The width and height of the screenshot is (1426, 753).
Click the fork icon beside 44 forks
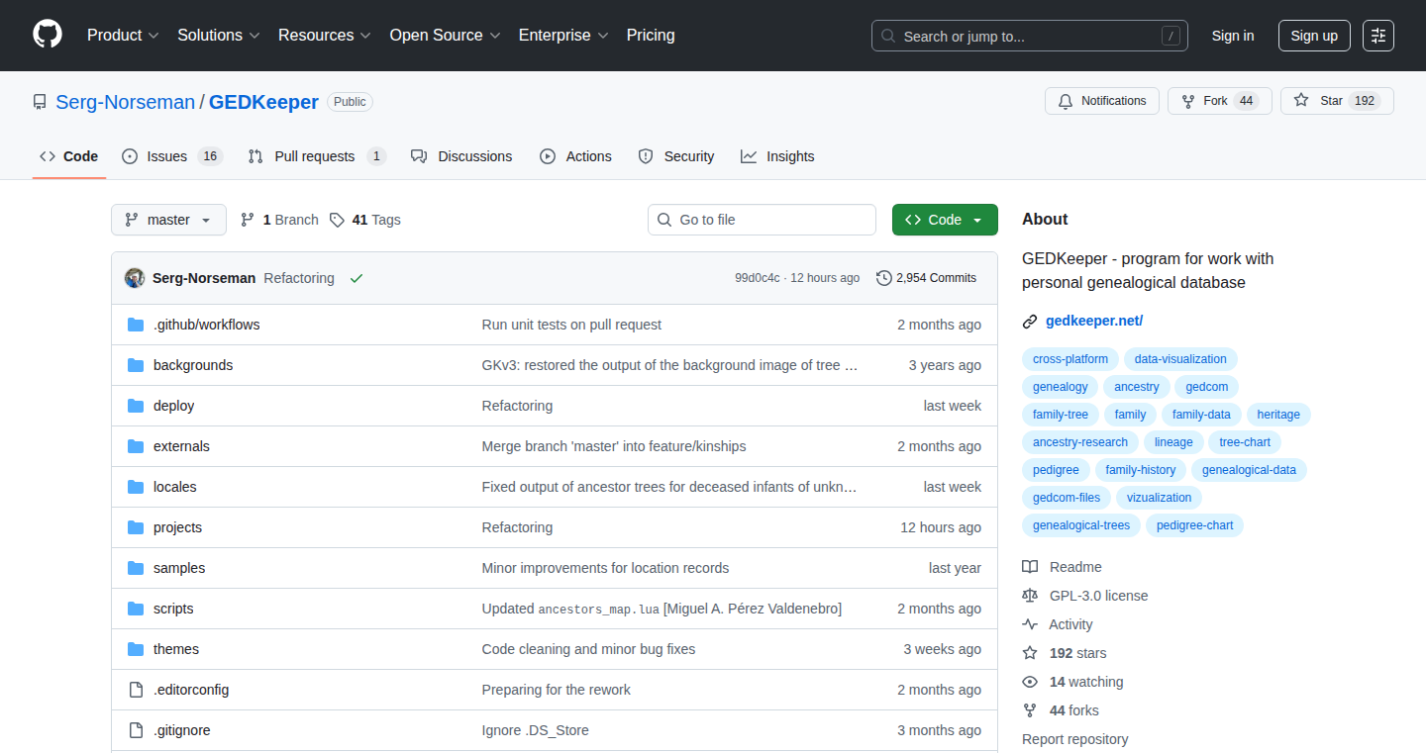coord(1030,710)
